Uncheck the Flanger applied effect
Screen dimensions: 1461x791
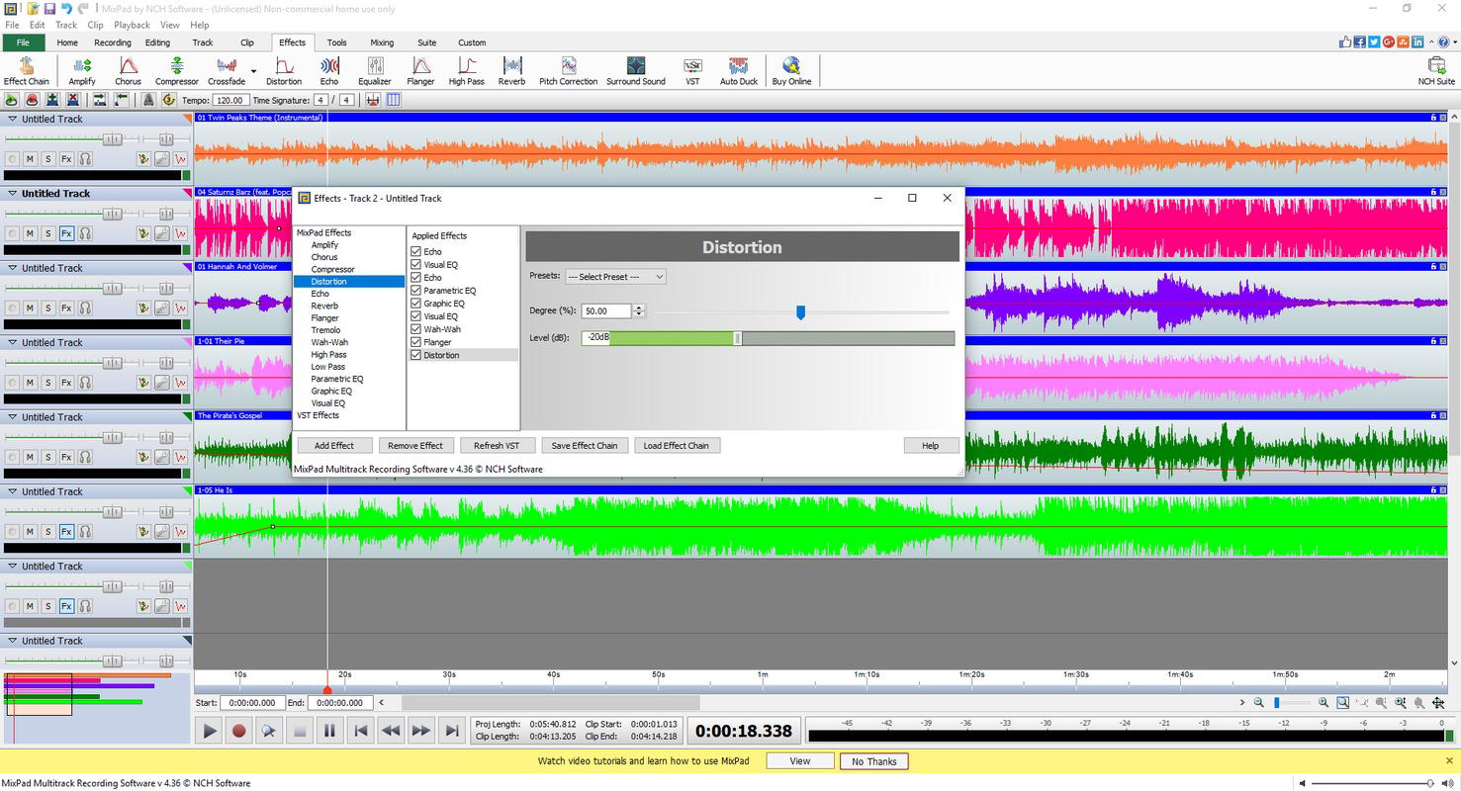coord(416,342)
